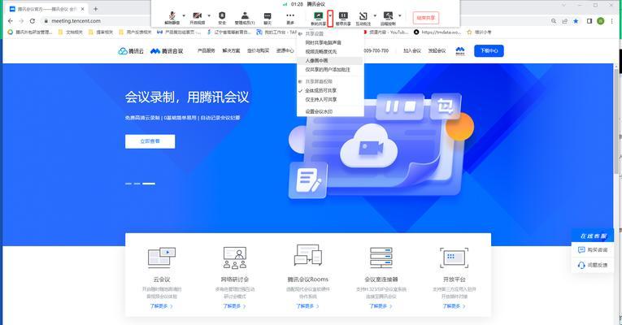Toggle 'Share computer audio' (同时共享电脑声音) option
The height and width of the screenshot is (325, 622).
[330, 42]
